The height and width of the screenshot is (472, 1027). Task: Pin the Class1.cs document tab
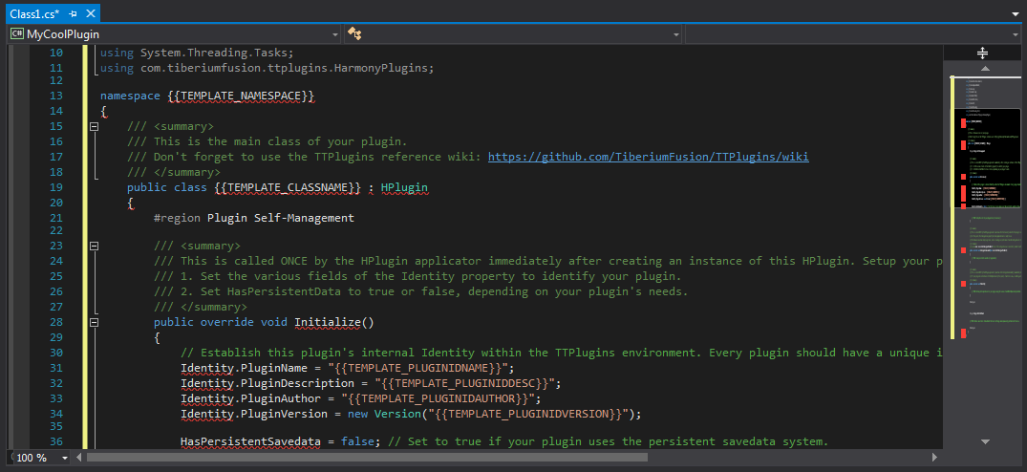(73, 13)
